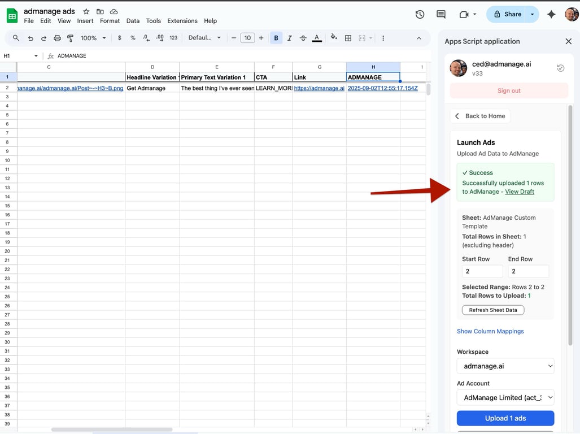The height and width of the screenshot is (434, 580).
Task: Activate the paint format tool
Action: coord(70,38)
